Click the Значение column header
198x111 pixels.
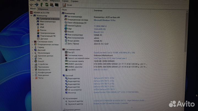98,10
